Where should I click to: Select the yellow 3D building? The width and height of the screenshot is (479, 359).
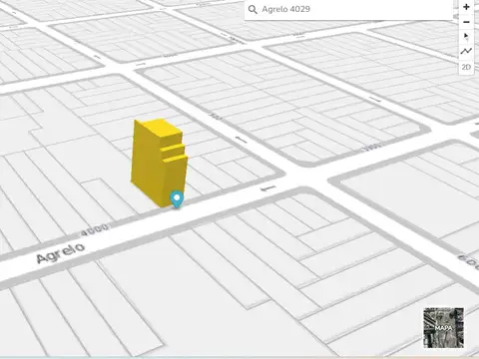coord(159,163)
